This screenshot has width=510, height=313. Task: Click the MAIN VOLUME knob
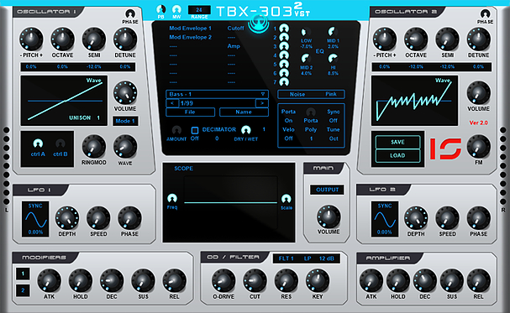click(329, 216)
